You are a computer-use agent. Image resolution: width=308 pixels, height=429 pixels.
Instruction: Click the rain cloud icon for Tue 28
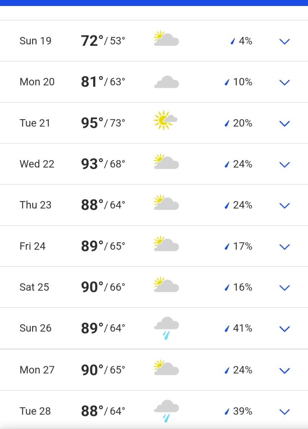coord(166,411)
